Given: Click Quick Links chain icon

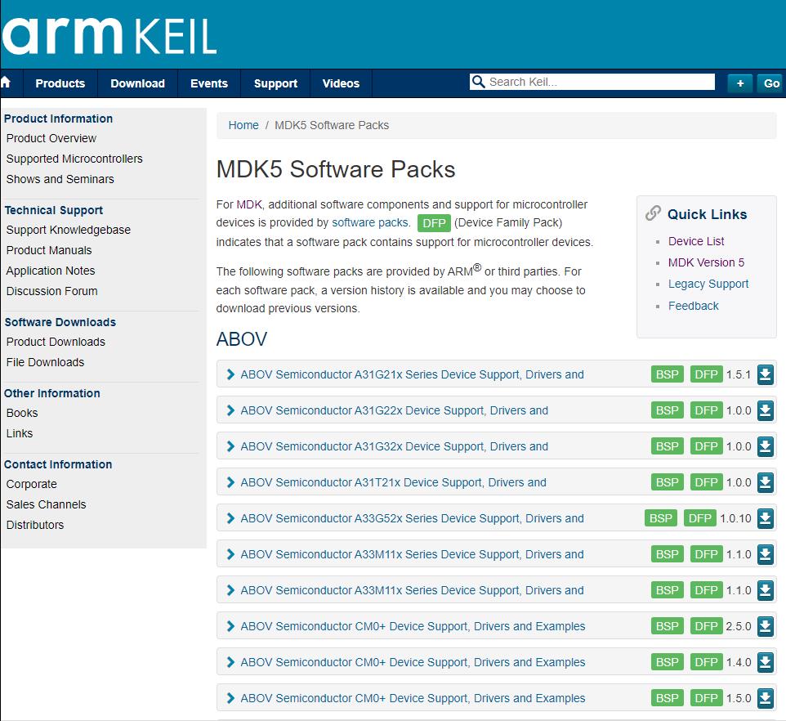Looking at the screenshot, I should [653, 213].
